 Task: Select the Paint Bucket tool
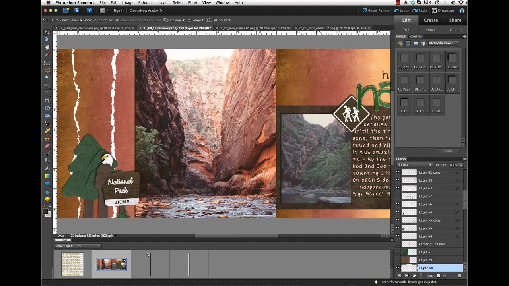(47, 168)
